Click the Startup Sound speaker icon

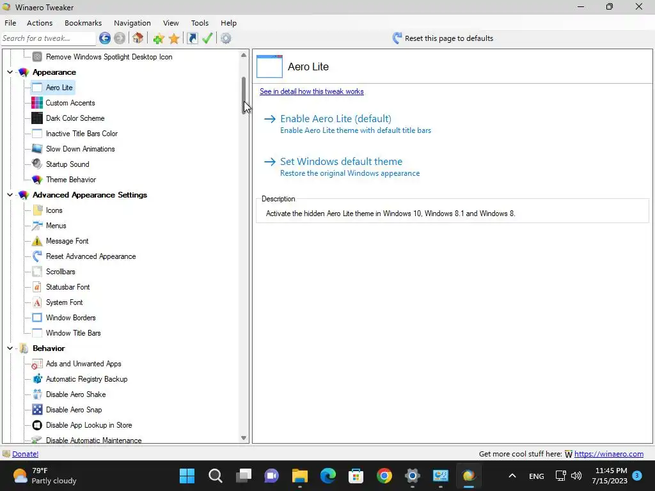pos(37,164)
